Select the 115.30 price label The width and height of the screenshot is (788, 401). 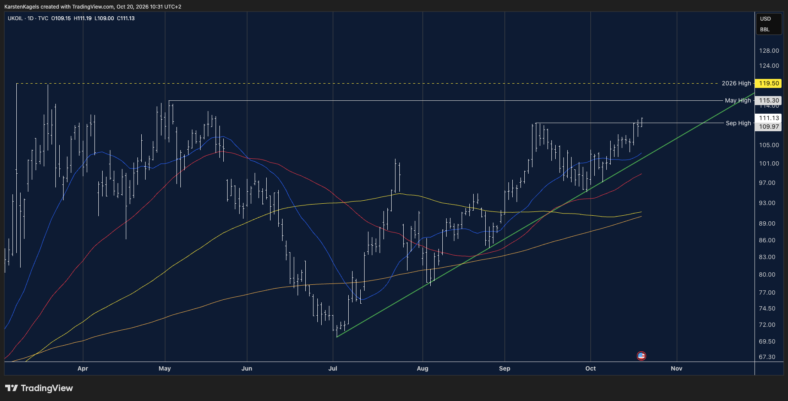(769, 100)
